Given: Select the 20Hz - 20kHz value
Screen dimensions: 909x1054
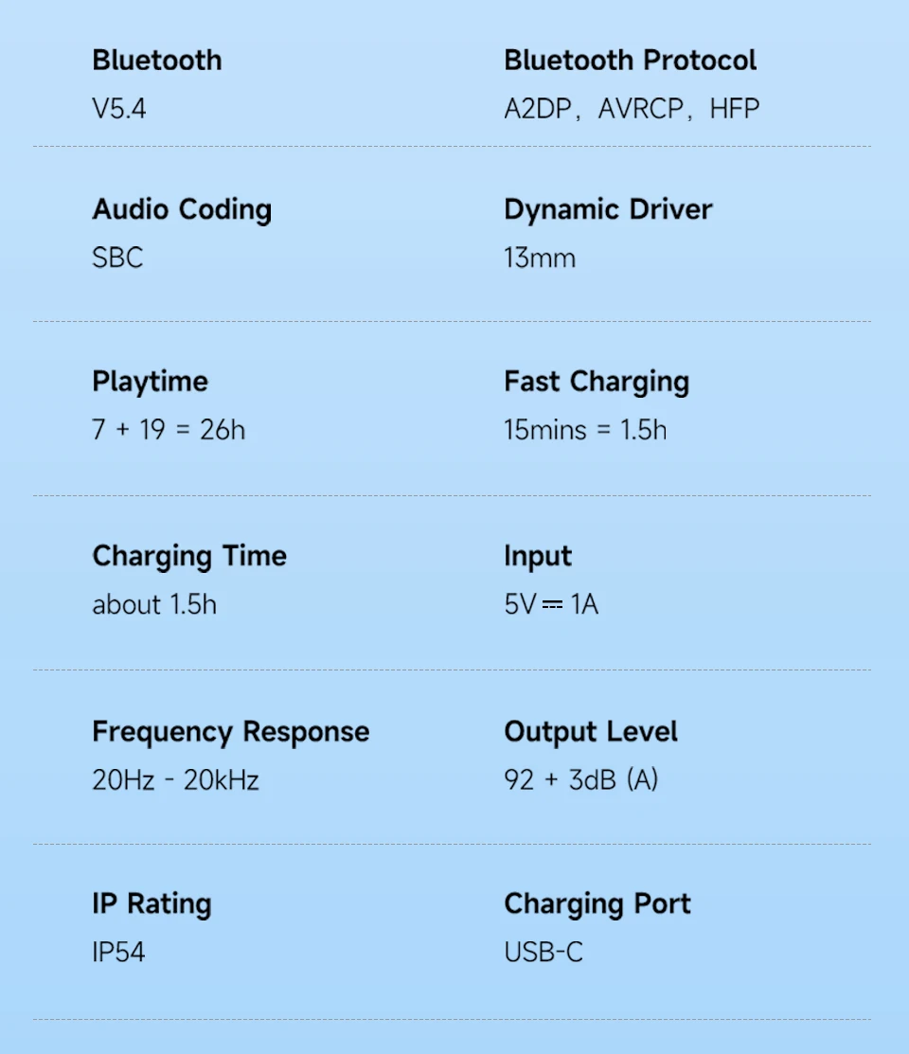Looking at the screenshot, I should click(175, 780).
